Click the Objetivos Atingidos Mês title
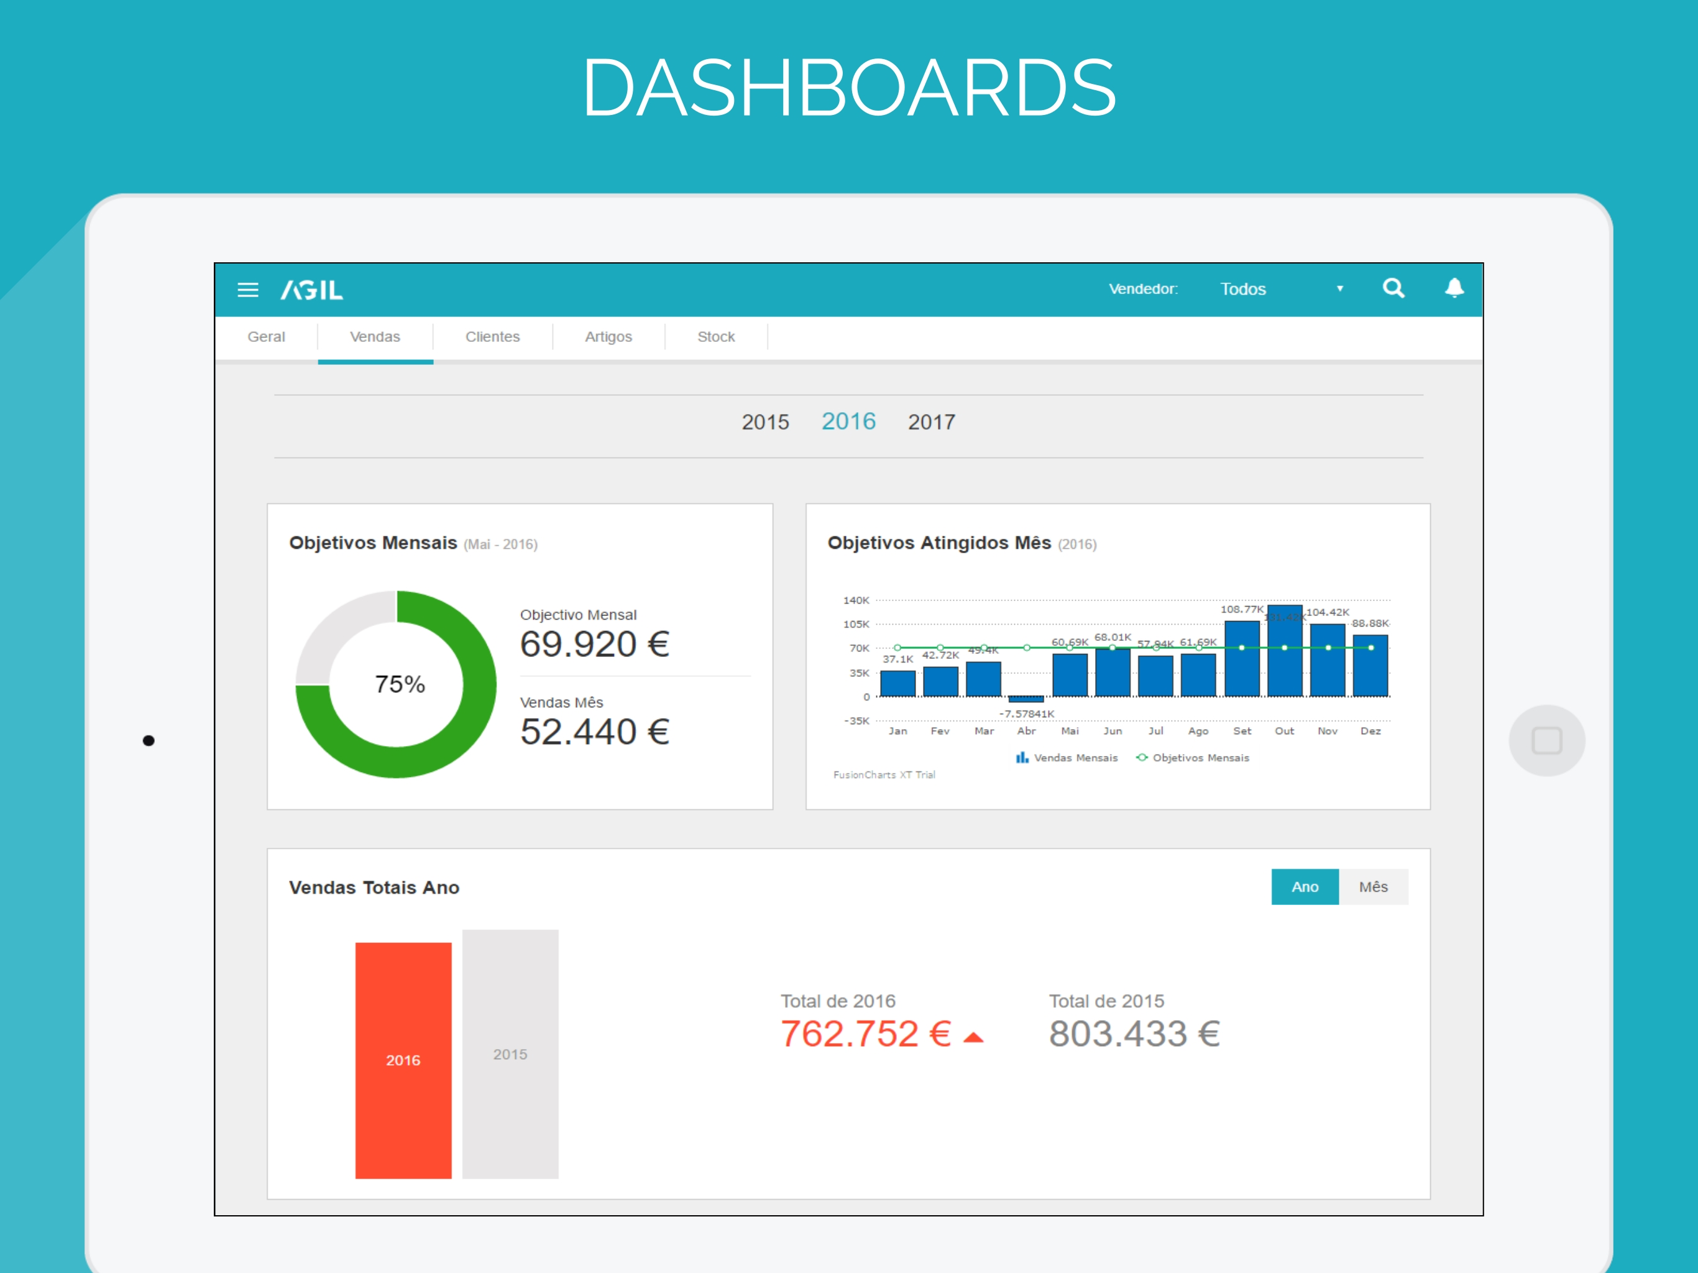Screen dimensions: 1698x1273 click(940, 543)
